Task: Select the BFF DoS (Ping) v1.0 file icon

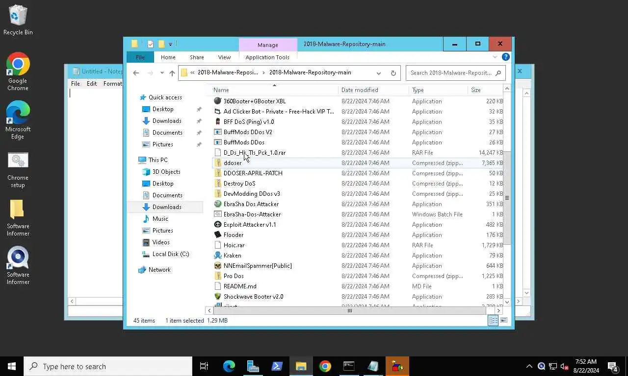Action: [x=218, y=121]
